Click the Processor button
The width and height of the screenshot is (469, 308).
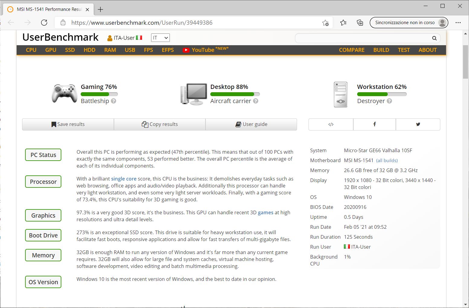[43, 182]
